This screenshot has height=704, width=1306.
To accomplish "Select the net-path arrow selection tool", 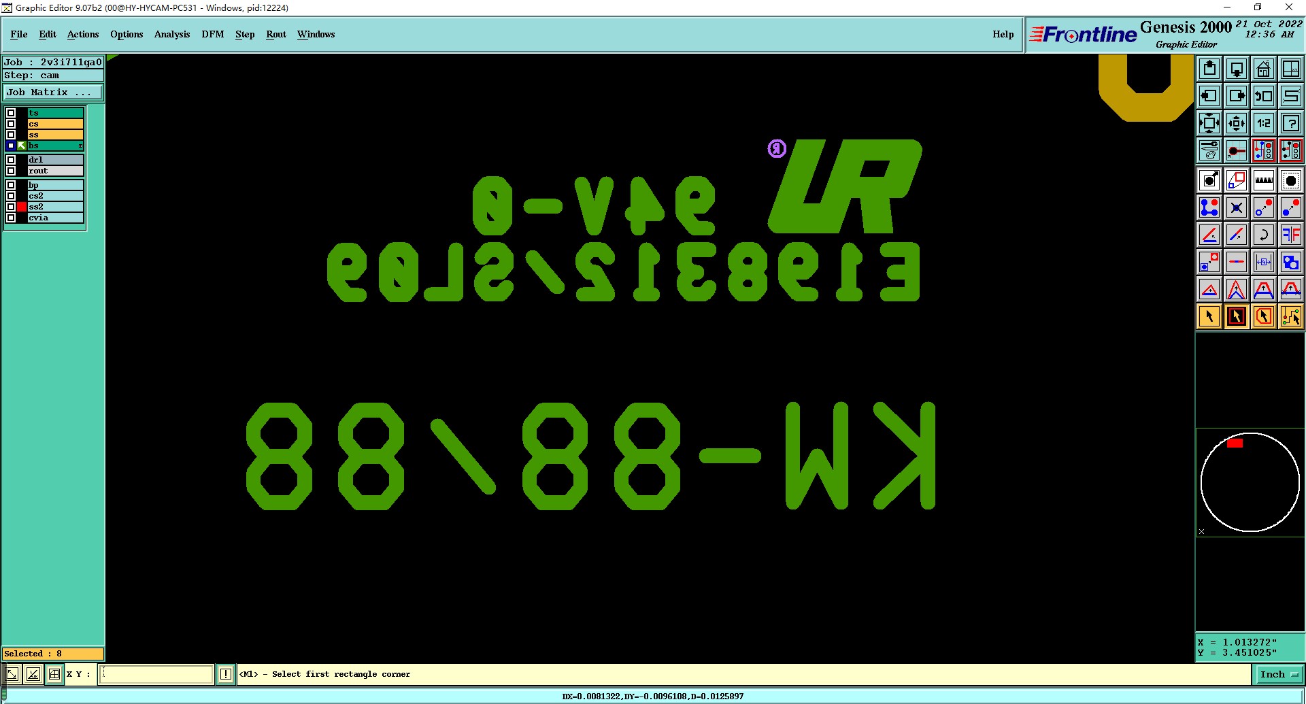I will click(x=1291, y=316).
